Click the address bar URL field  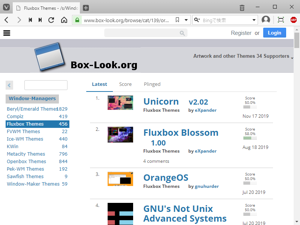pos(126,20)
